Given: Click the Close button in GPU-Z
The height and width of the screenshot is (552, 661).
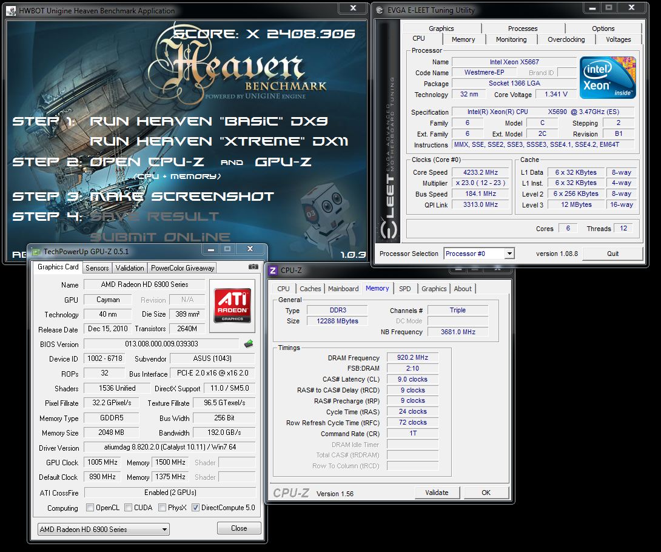Looking at the screenshot, I should (x=239, y=528).
